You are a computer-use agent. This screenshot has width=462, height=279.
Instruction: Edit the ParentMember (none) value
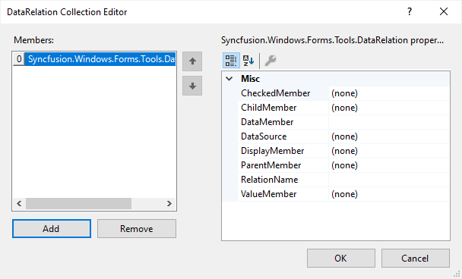click(389, 165)
